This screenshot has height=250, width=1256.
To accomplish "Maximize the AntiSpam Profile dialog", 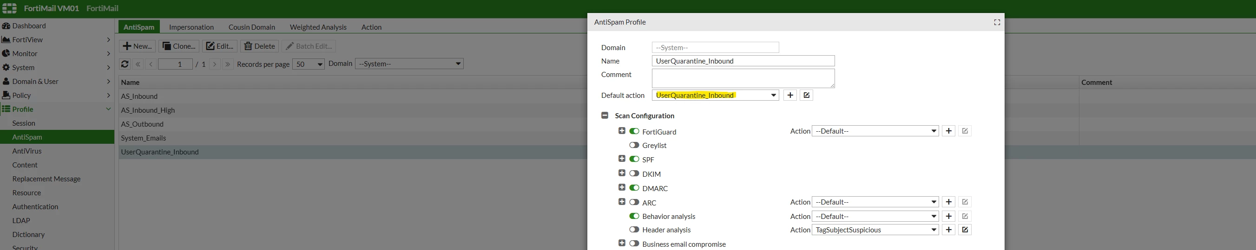I will click(997, 22).
